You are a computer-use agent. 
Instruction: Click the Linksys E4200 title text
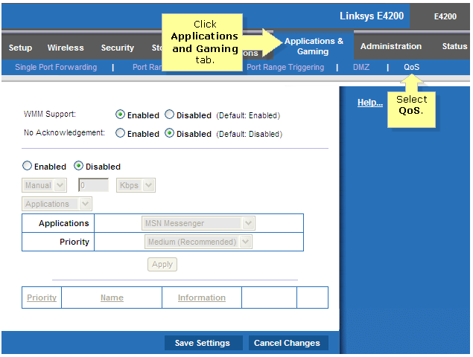372,16
